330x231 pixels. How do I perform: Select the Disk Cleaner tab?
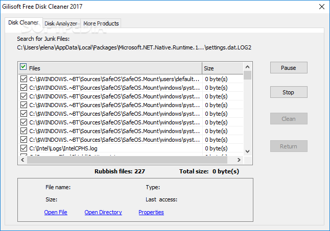coord(23,22)
